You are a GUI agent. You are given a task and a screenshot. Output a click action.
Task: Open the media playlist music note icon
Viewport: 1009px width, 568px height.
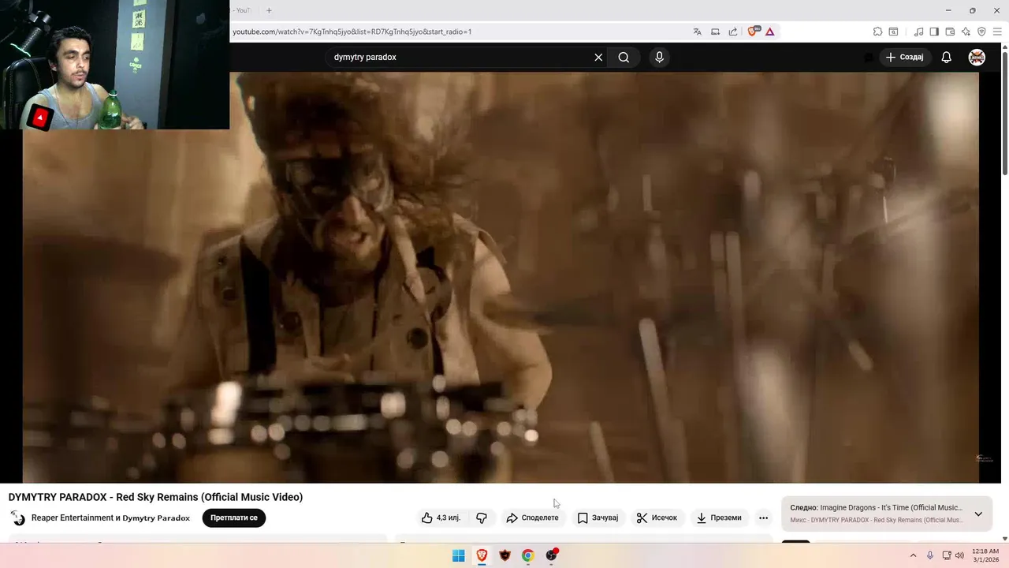click(x=918, y=32)
